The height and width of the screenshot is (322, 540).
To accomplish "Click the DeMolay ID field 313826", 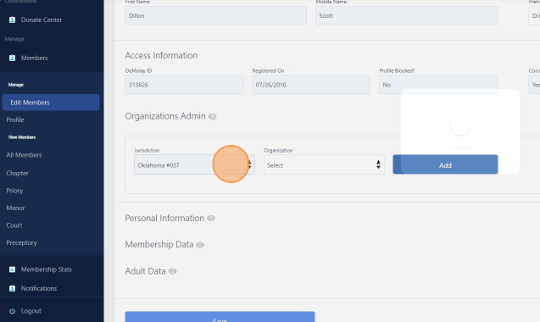I will click(184, 85).
